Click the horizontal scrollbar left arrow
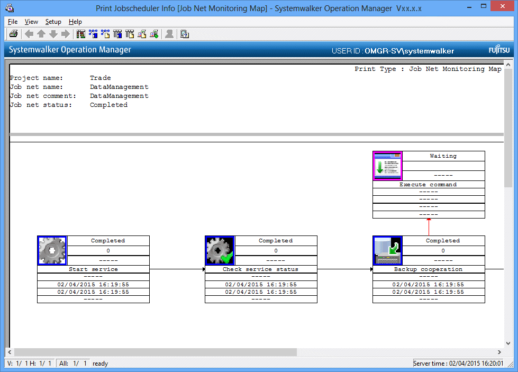 (10, 352)
